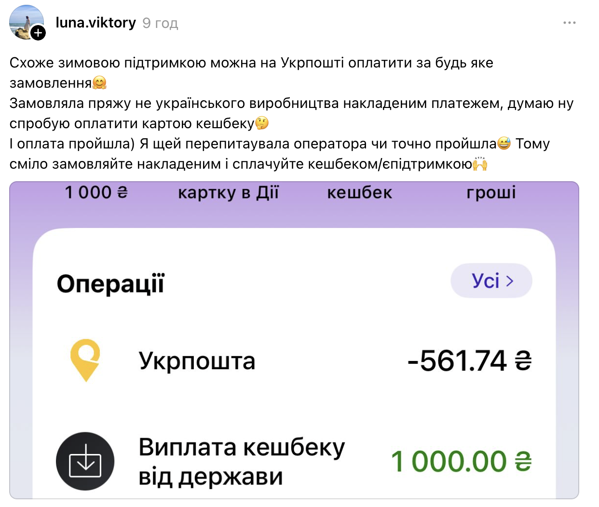
Task: Select the 'кешбек' header item
Action: tap(359, 193)
